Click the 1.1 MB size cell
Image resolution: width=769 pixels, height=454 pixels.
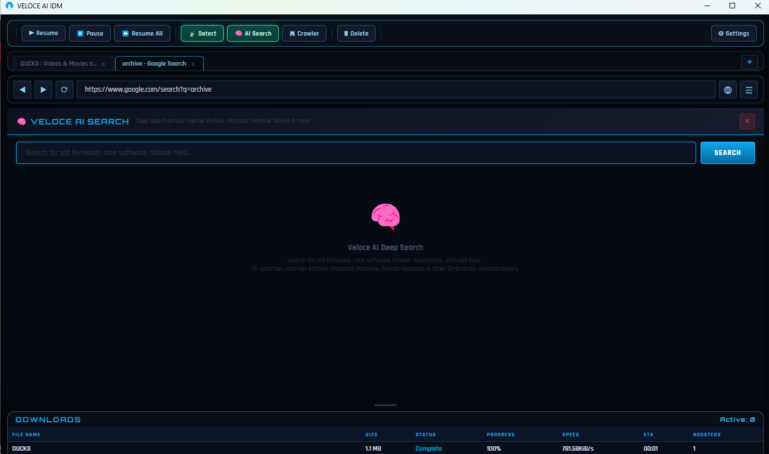[x=373, y=448]
